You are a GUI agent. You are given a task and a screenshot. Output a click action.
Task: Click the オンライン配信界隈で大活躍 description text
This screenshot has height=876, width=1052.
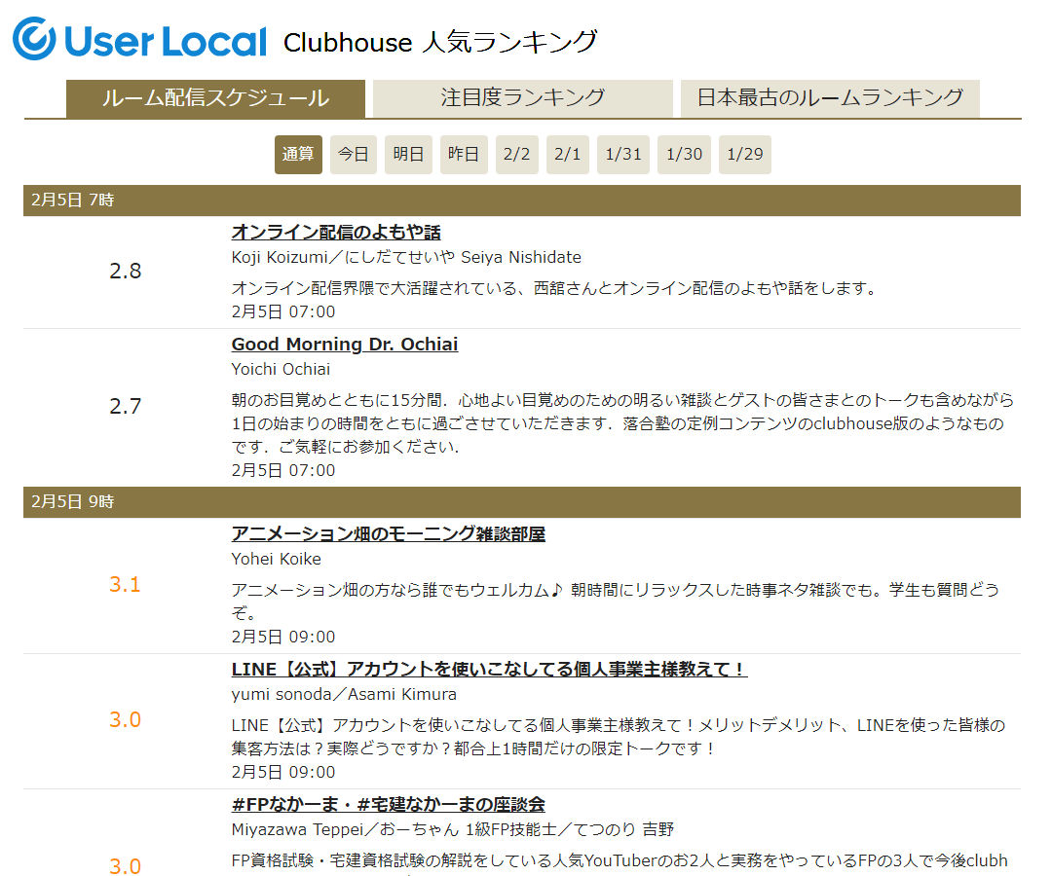point(555,288)
